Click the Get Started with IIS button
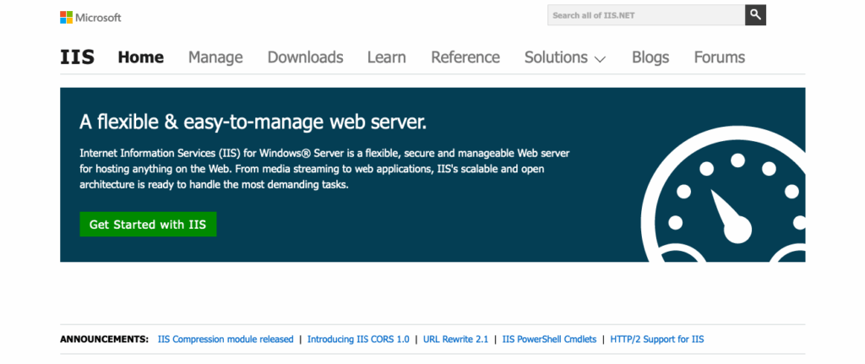 [148, 225]
